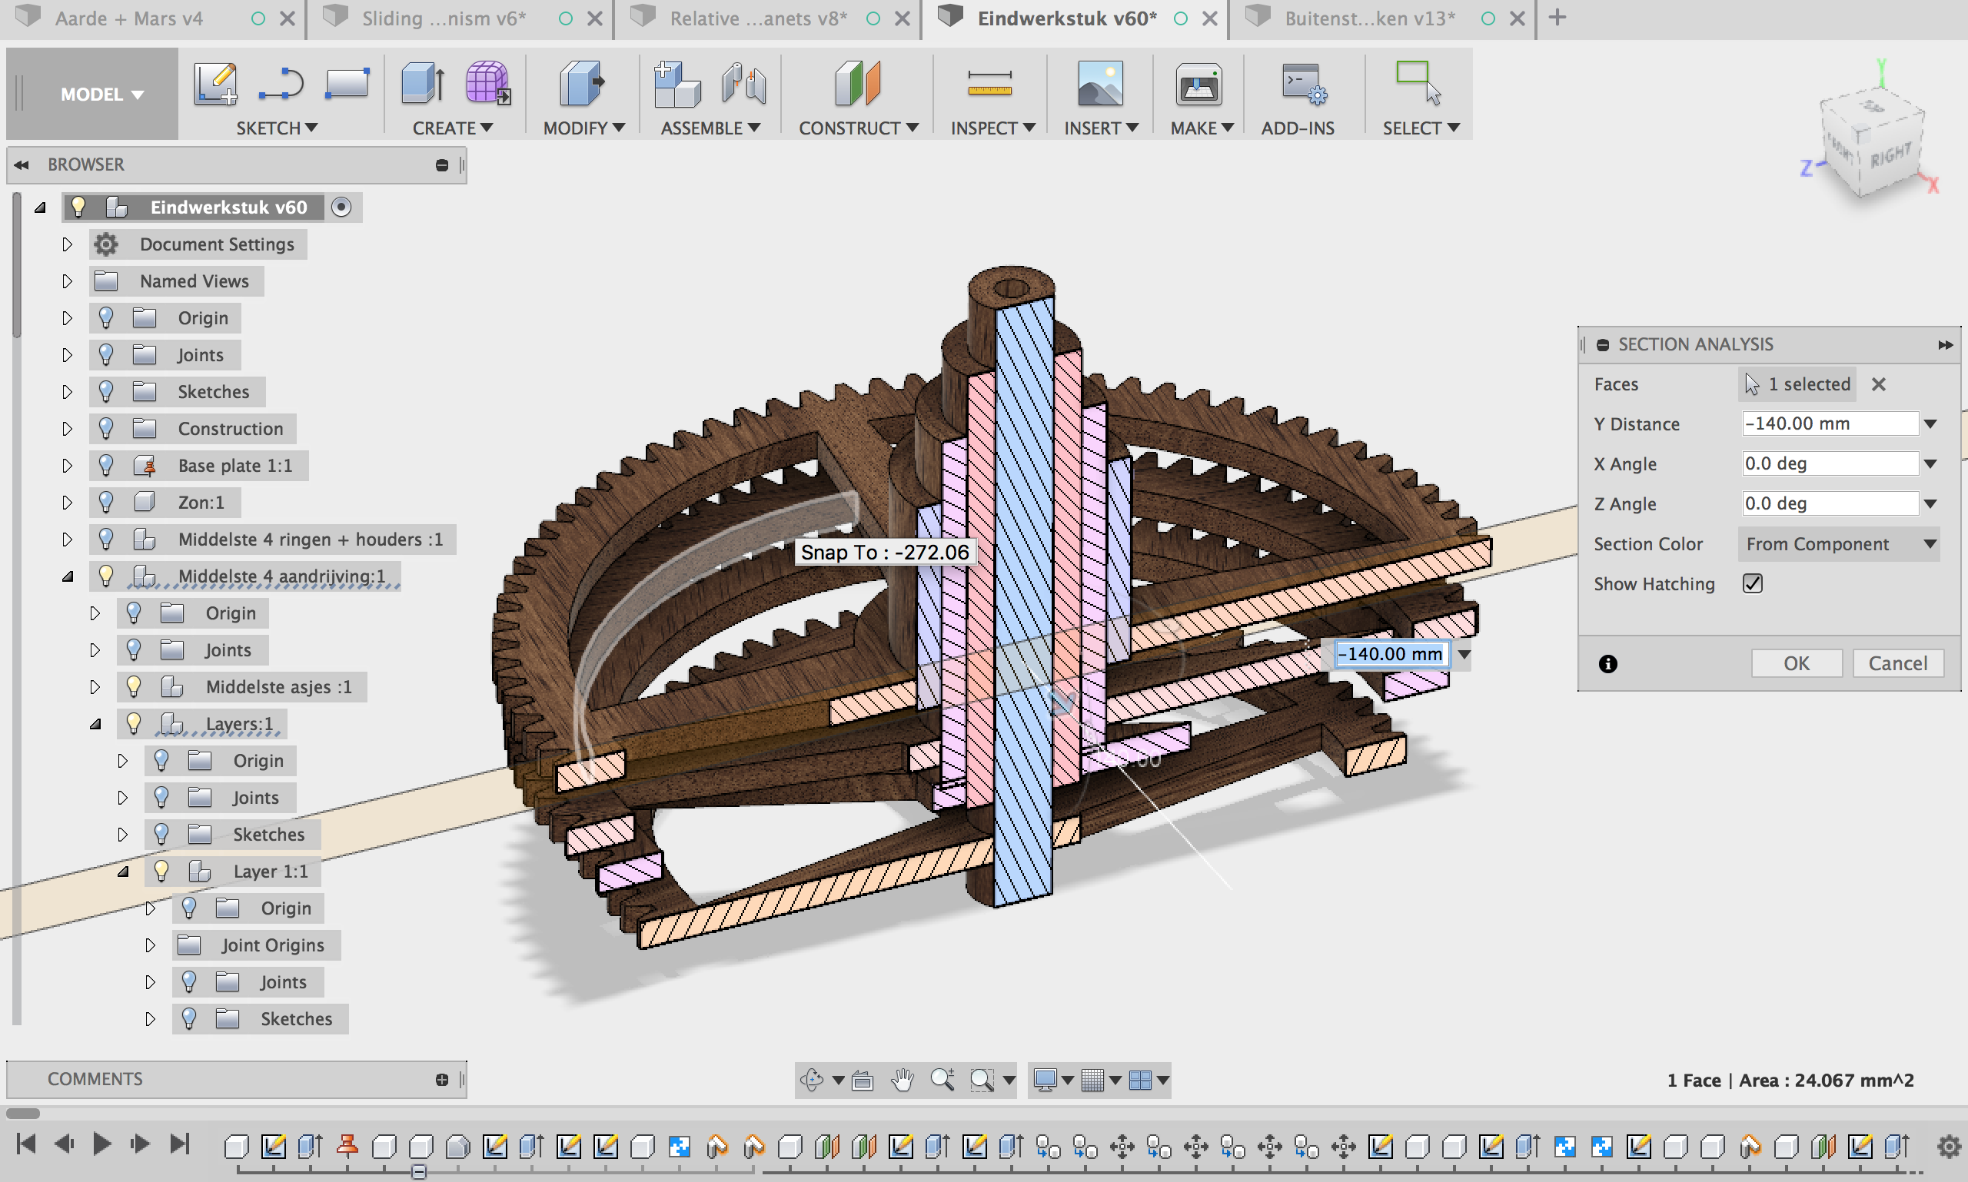Click the section analysis info icon
Screen dimensions: 1968x1182
[x=1608, y=663]
